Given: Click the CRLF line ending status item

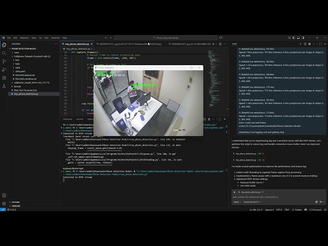Looking at the screenshot, I should (286, 210).
